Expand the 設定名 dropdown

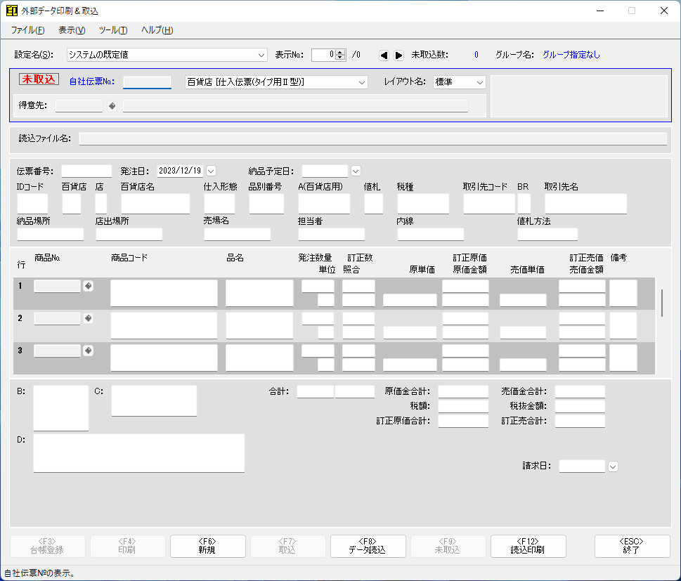coord(261,55)
